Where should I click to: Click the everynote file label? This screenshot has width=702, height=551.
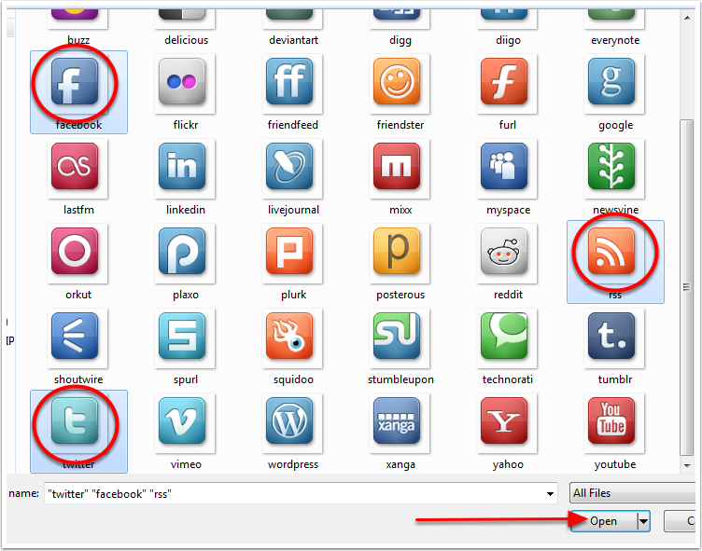[x=615, y=41]
